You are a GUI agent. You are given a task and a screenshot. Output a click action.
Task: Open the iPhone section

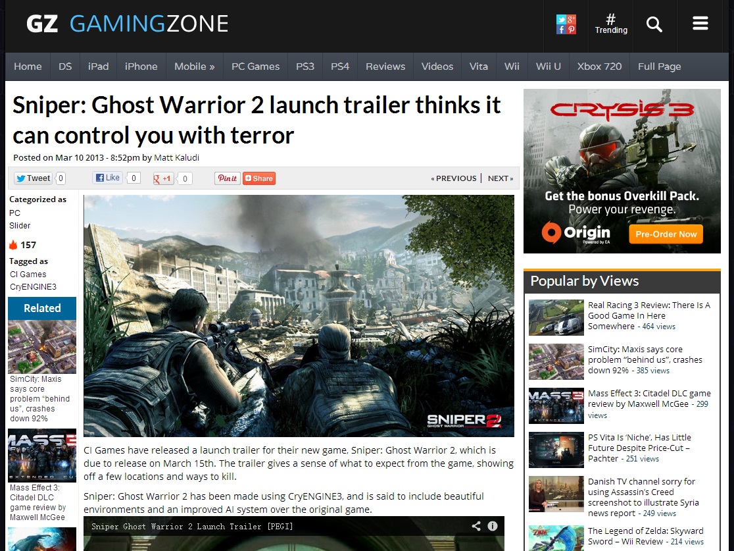click(x=141, y=66)
